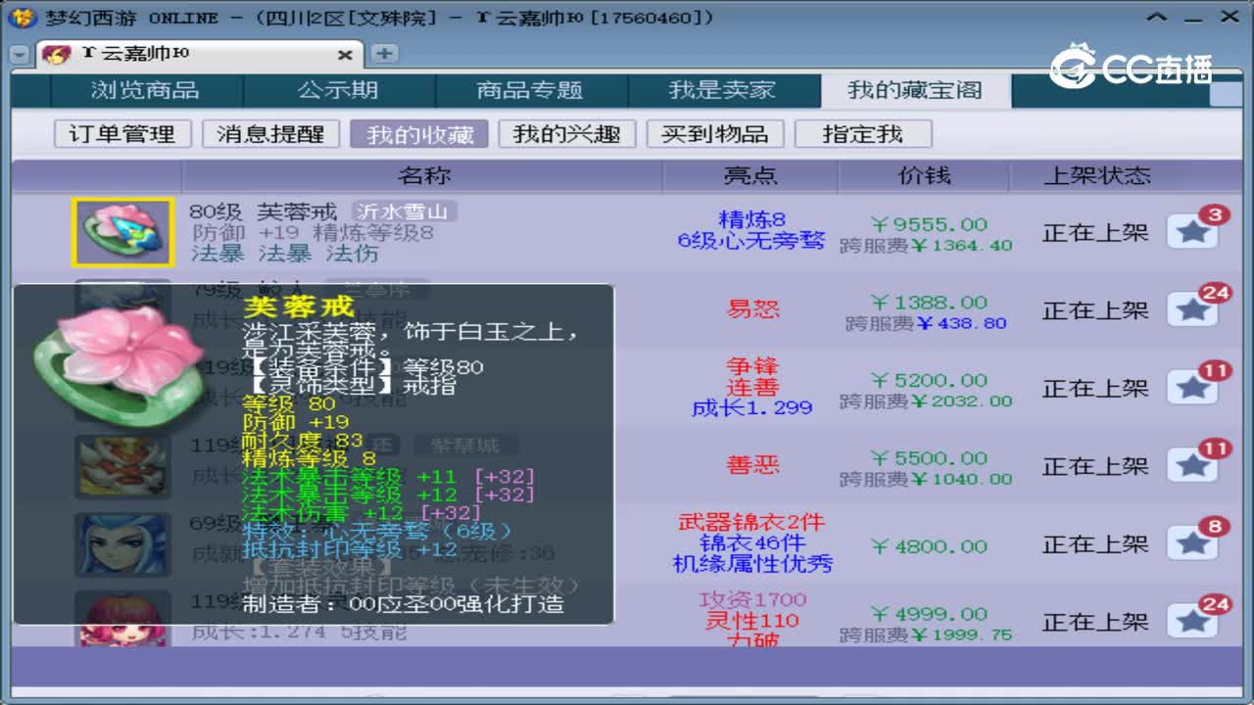The width and height of the screenshot is (1254, 705).
Task: Switch to the 公示期 tab
Action: (x=338, y=90)
